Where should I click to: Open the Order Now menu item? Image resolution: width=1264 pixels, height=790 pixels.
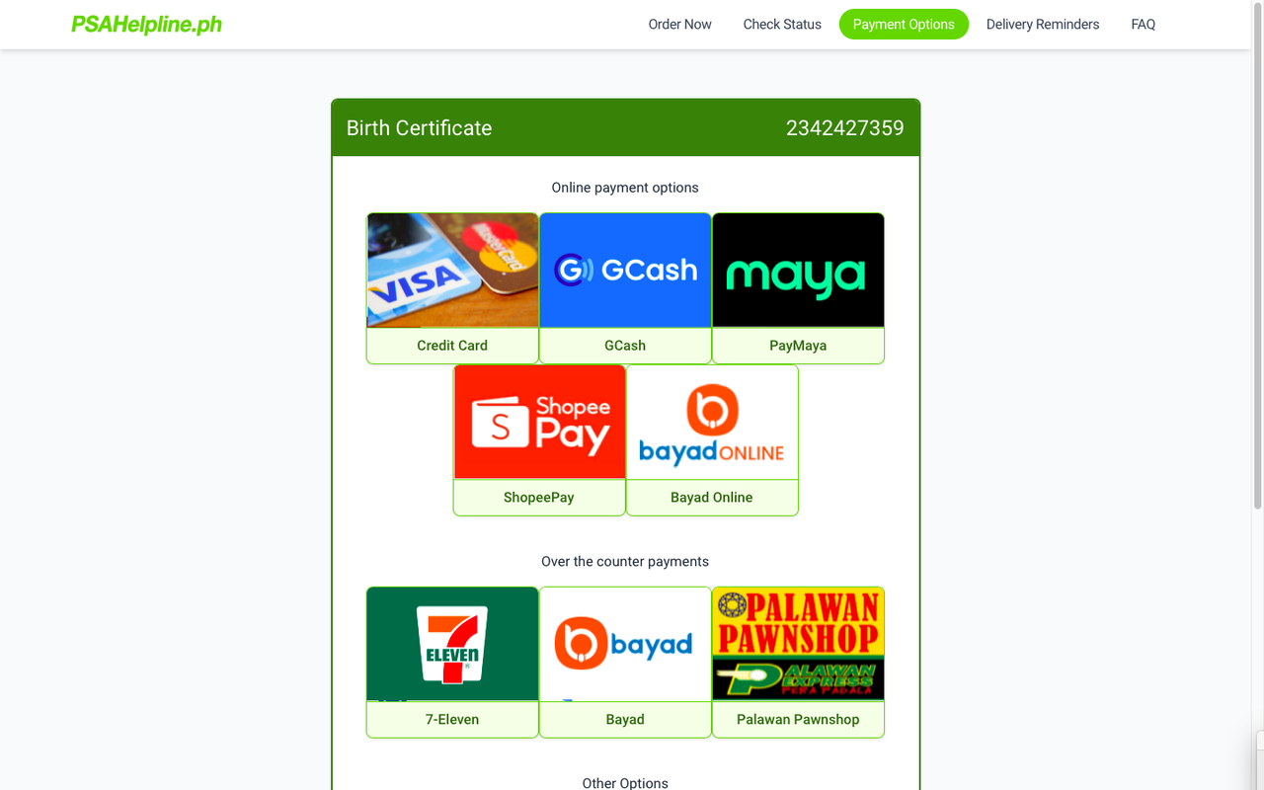[679, 25]
